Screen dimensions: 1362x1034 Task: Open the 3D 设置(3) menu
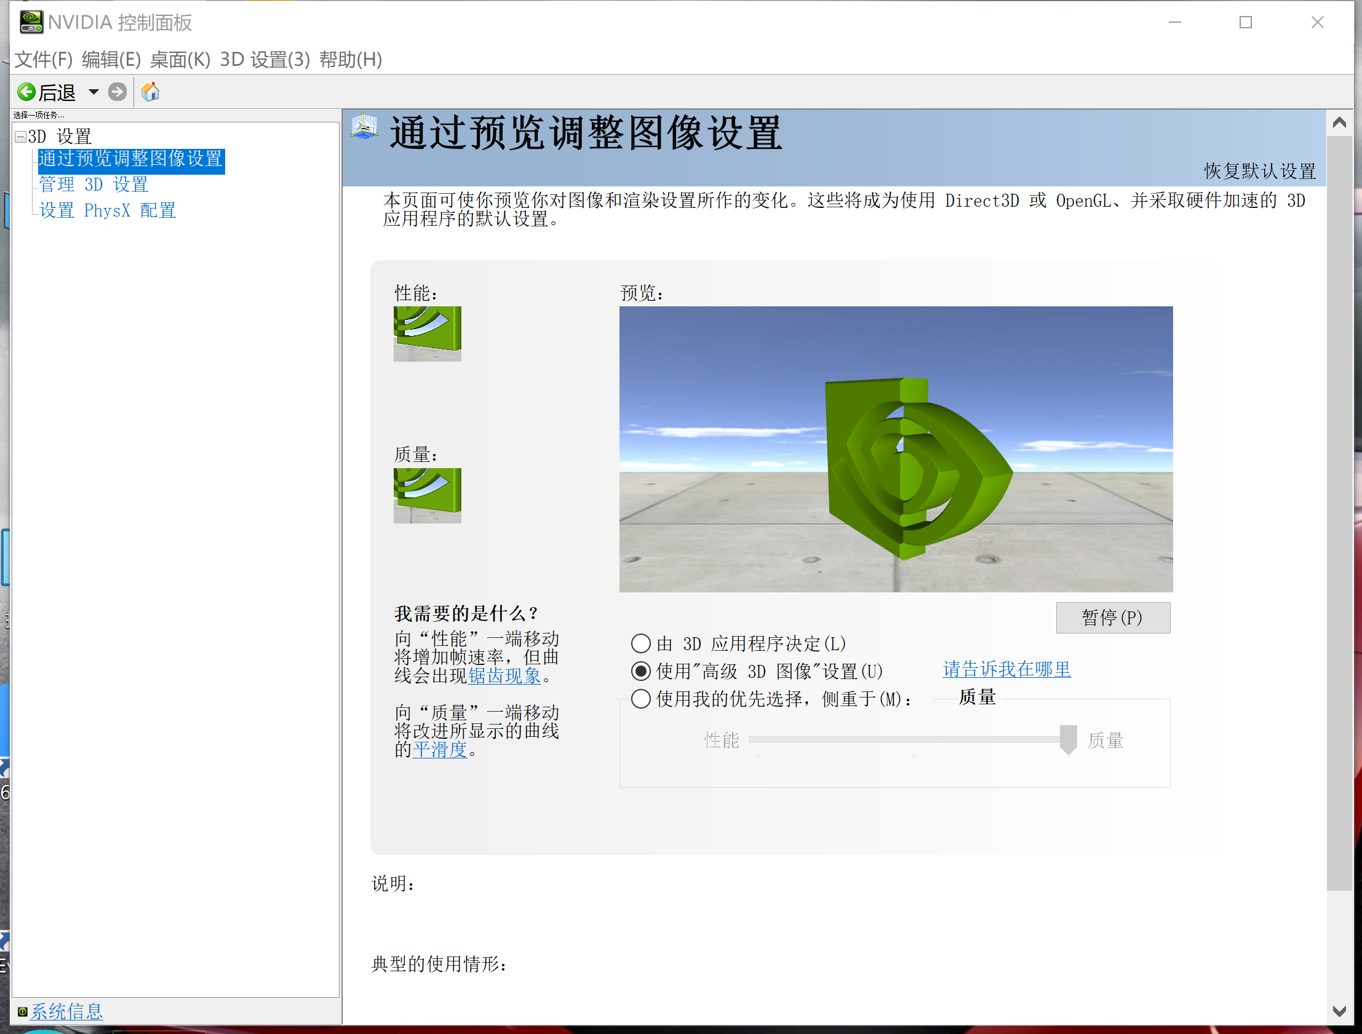coord(265,60)
